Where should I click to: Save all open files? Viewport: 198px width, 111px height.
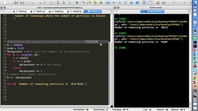coord(22,2)
